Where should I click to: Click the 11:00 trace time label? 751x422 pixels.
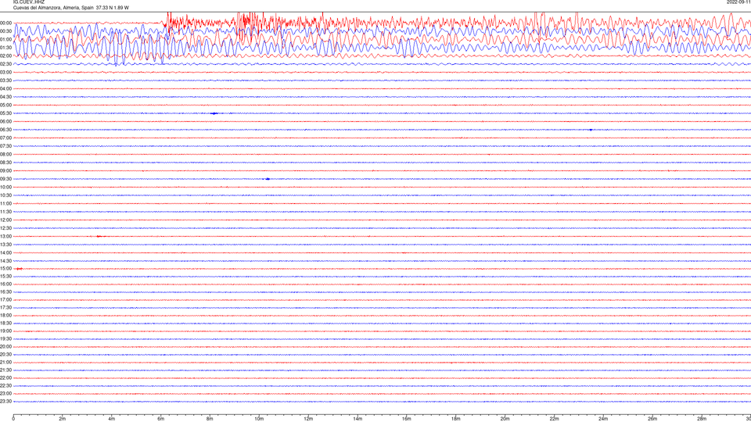(5, 204)
